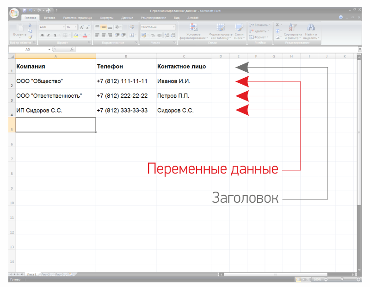Save the workbook from Quick Access toolbar
370x287 pixels.
coord(25,11)
